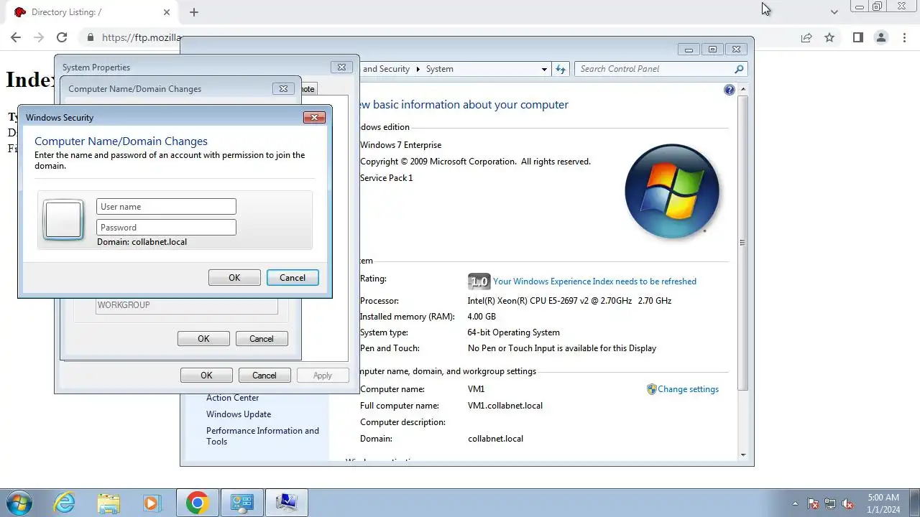Switch to Control Panel taskbar button
The width and height of the screenshot is (920, 517).
click(242, 503)
